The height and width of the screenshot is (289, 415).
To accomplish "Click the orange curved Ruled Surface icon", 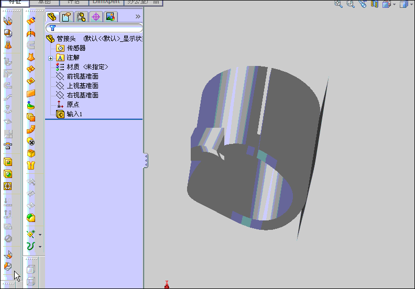I will 31,129.
